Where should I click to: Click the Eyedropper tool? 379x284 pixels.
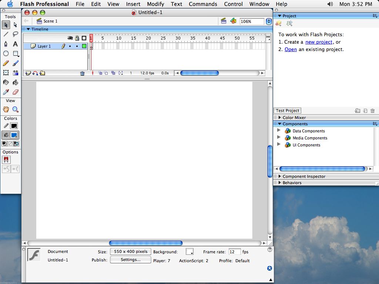[x=6, y=92]
